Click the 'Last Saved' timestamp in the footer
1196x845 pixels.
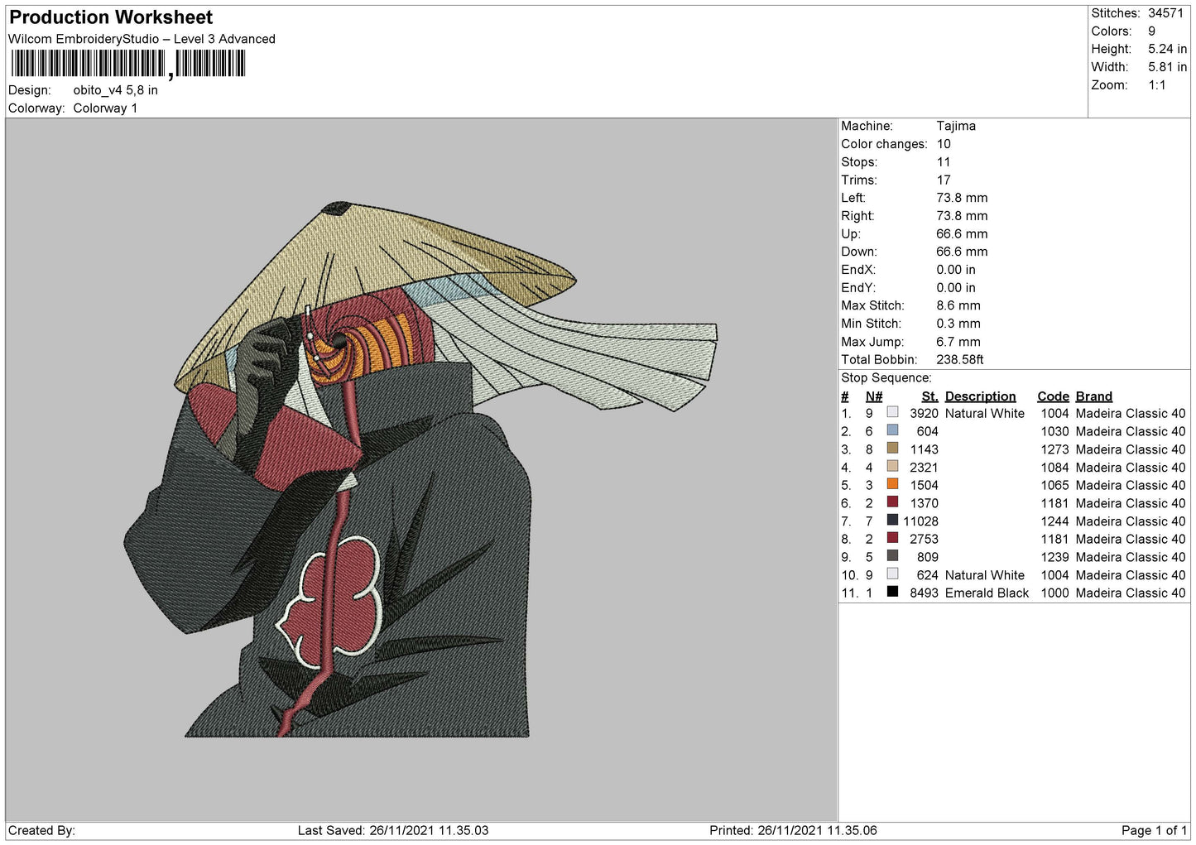[x=393, y=831]
